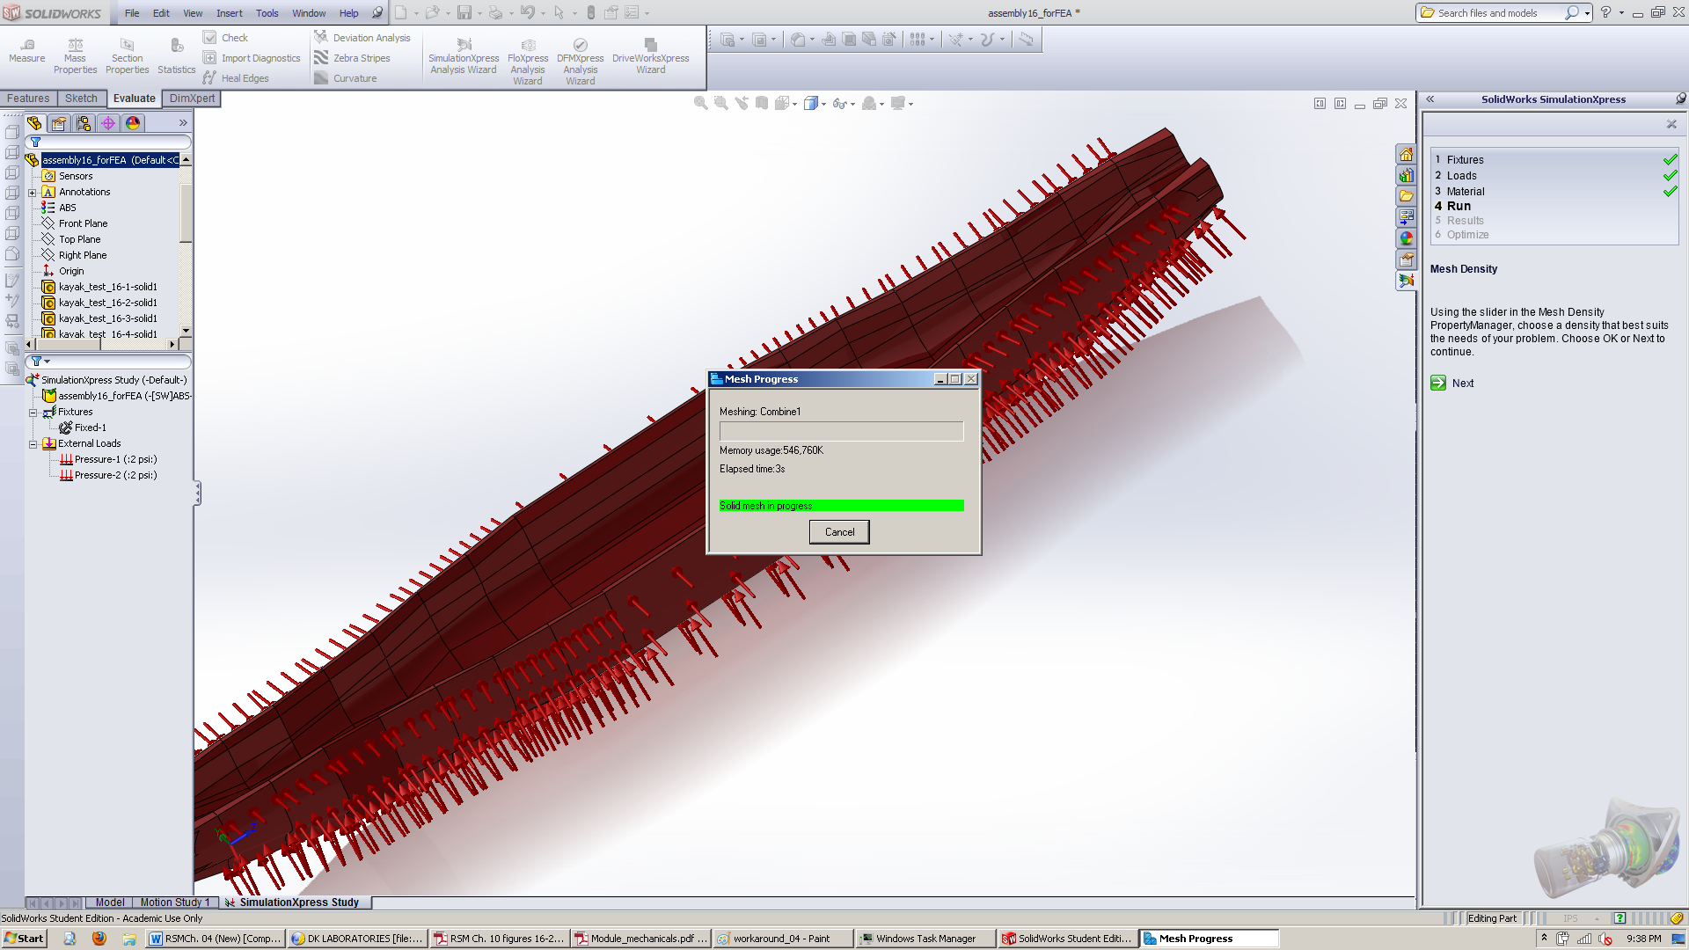Toggle Zebra Stripes display
Viewport: 1689px width, 950px height.
tap(352, 58)
